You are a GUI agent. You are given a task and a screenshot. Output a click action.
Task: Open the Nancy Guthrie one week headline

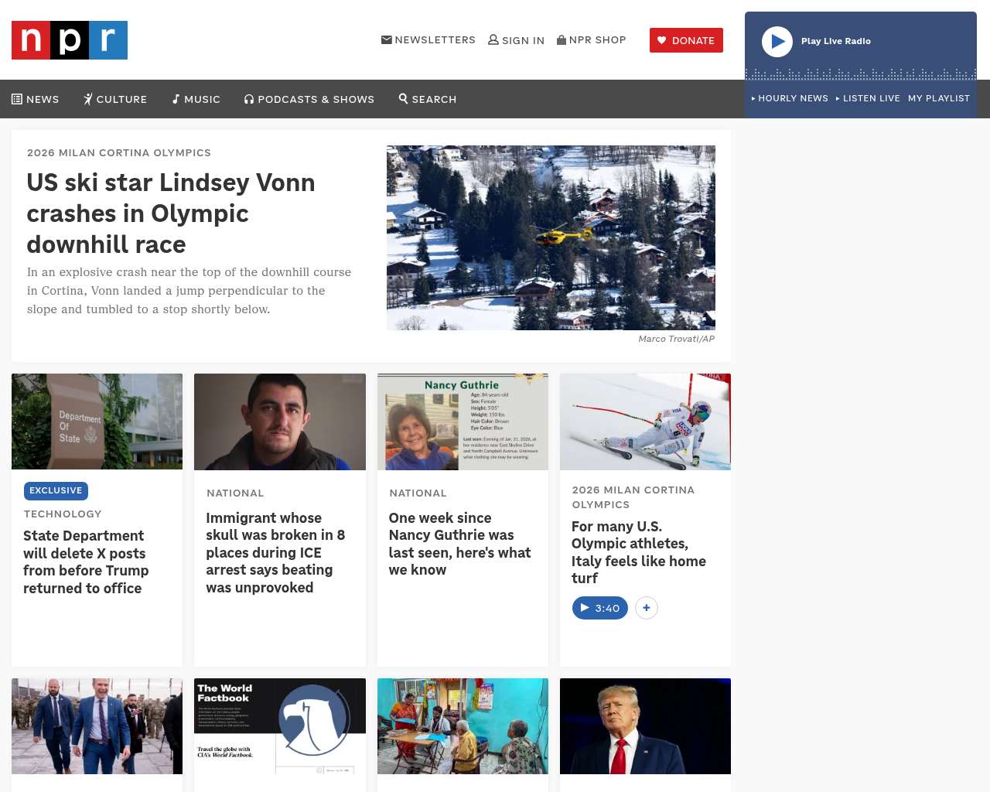[460, 544]
